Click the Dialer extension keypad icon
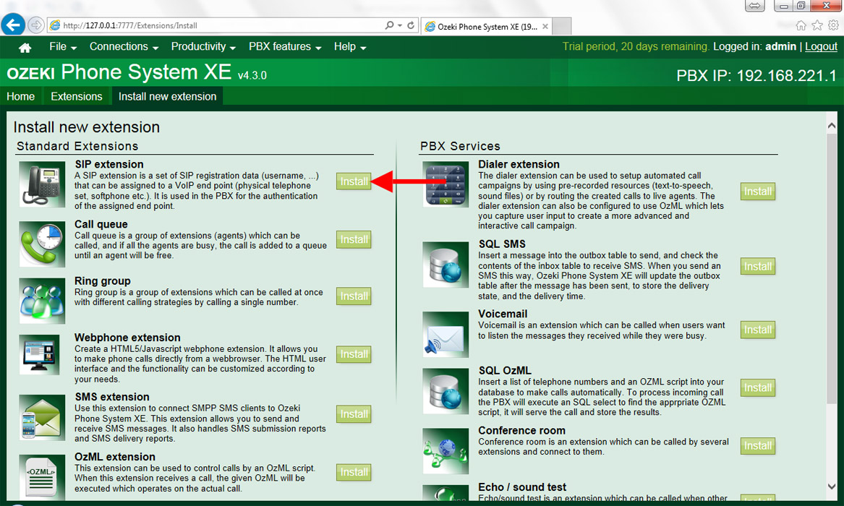 (x=445, y=184)
